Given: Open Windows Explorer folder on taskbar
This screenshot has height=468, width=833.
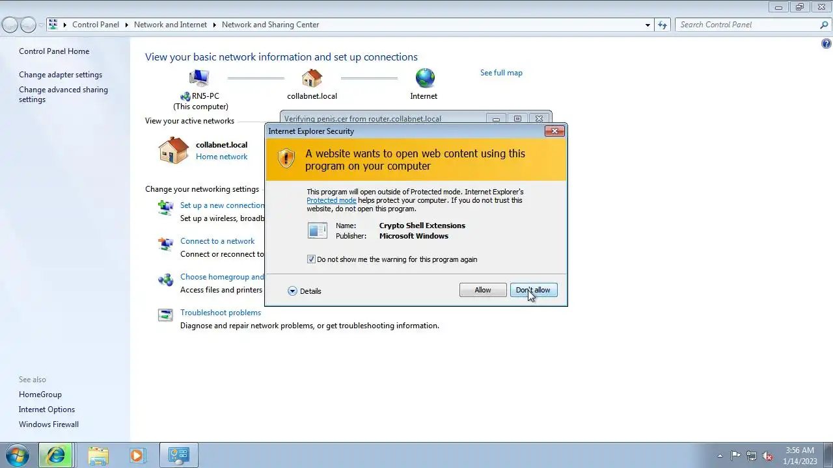Looking at the screenshot, I should 98,455.
